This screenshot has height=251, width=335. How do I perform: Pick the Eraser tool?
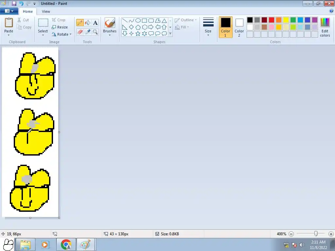coord(80,32)
